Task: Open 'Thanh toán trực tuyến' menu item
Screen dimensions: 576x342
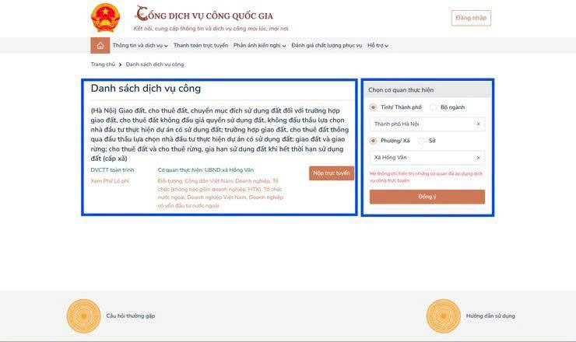Action: [201, 46]
